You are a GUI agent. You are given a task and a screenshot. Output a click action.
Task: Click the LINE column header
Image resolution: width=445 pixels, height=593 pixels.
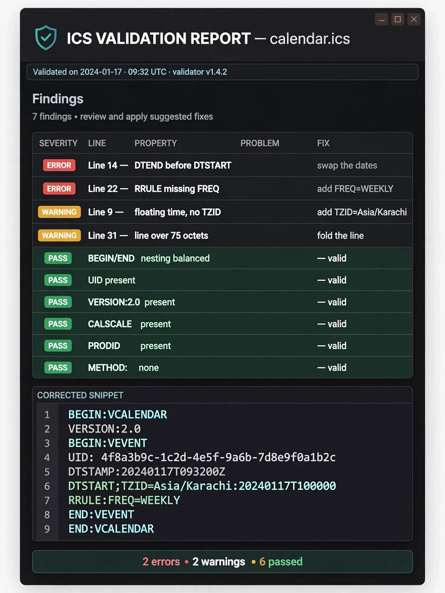(x=97, y=143)
